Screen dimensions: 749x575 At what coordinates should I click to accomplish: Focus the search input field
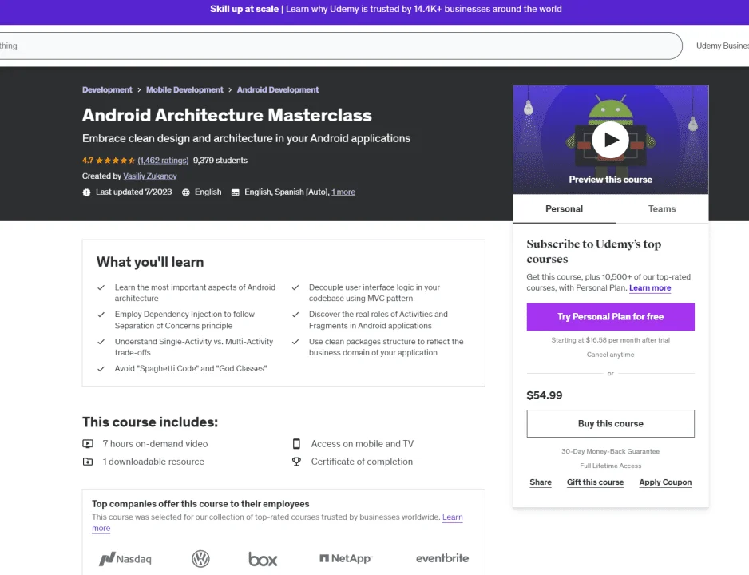[x=339, y=46]
